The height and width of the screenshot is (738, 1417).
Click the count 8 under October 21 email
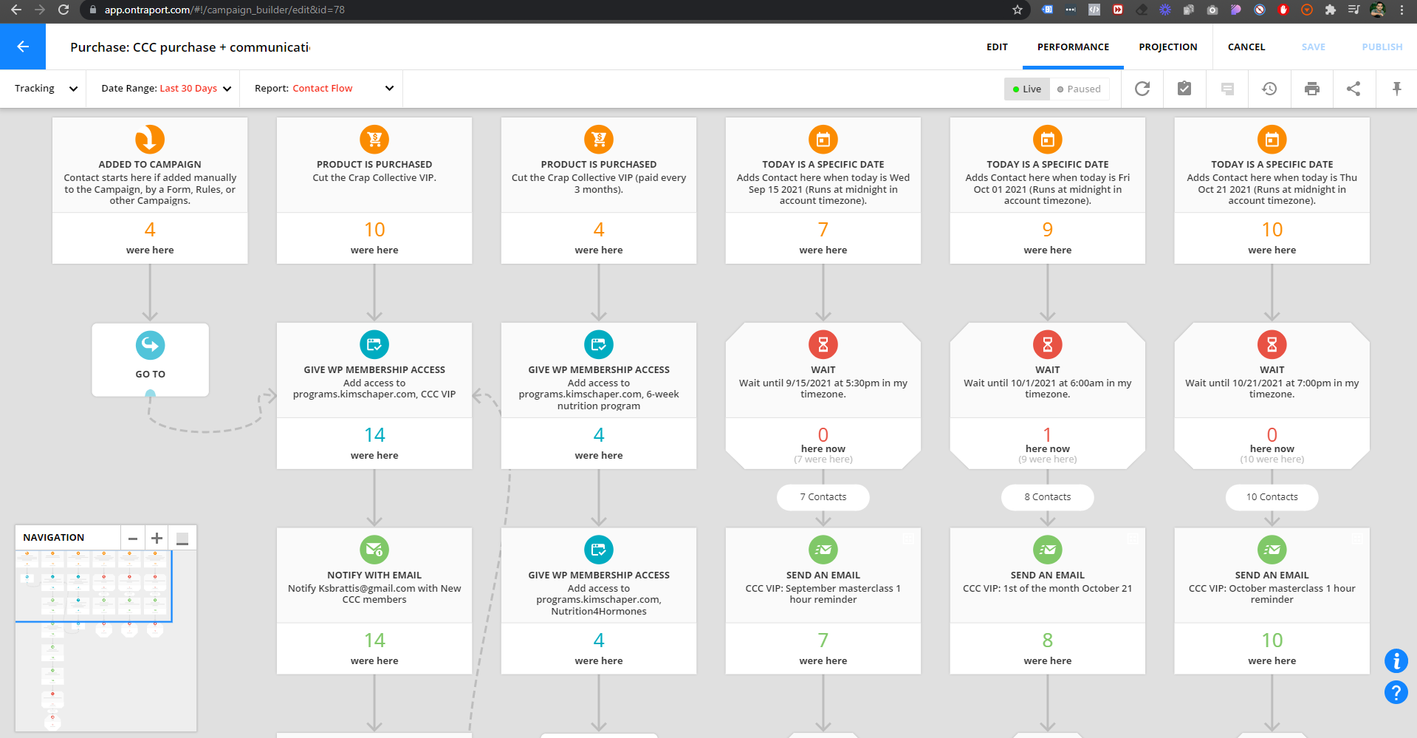click(1048, 640)
